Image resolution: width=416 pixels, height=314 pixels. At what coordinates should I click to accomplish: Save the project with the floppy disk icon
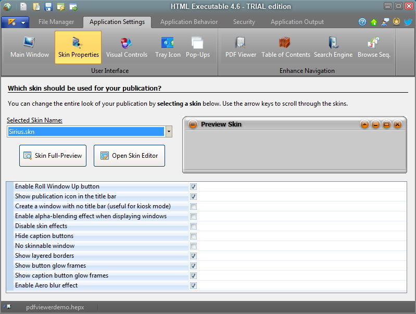(48, 7)
